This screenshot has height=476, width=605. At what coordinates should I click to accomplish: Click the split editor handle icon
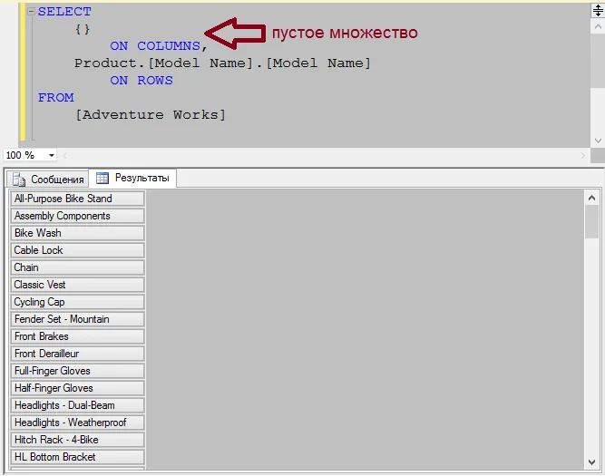click(597, 10)
